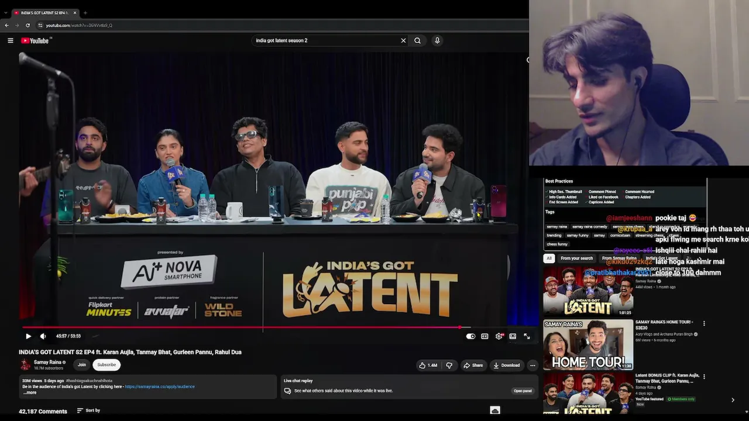The image size is (749, 421).
Task: Click the browser forward arrow
Action: coord(17,25)
